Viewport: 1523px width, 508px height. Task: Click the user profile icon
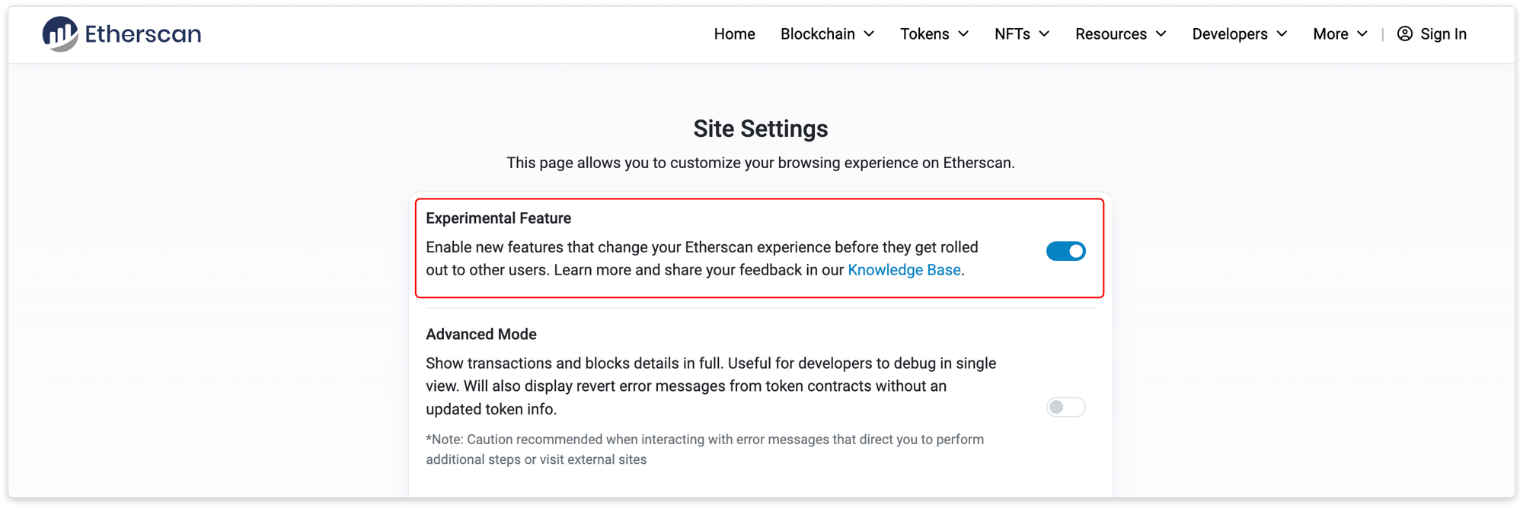click(x=1405, y=34)
